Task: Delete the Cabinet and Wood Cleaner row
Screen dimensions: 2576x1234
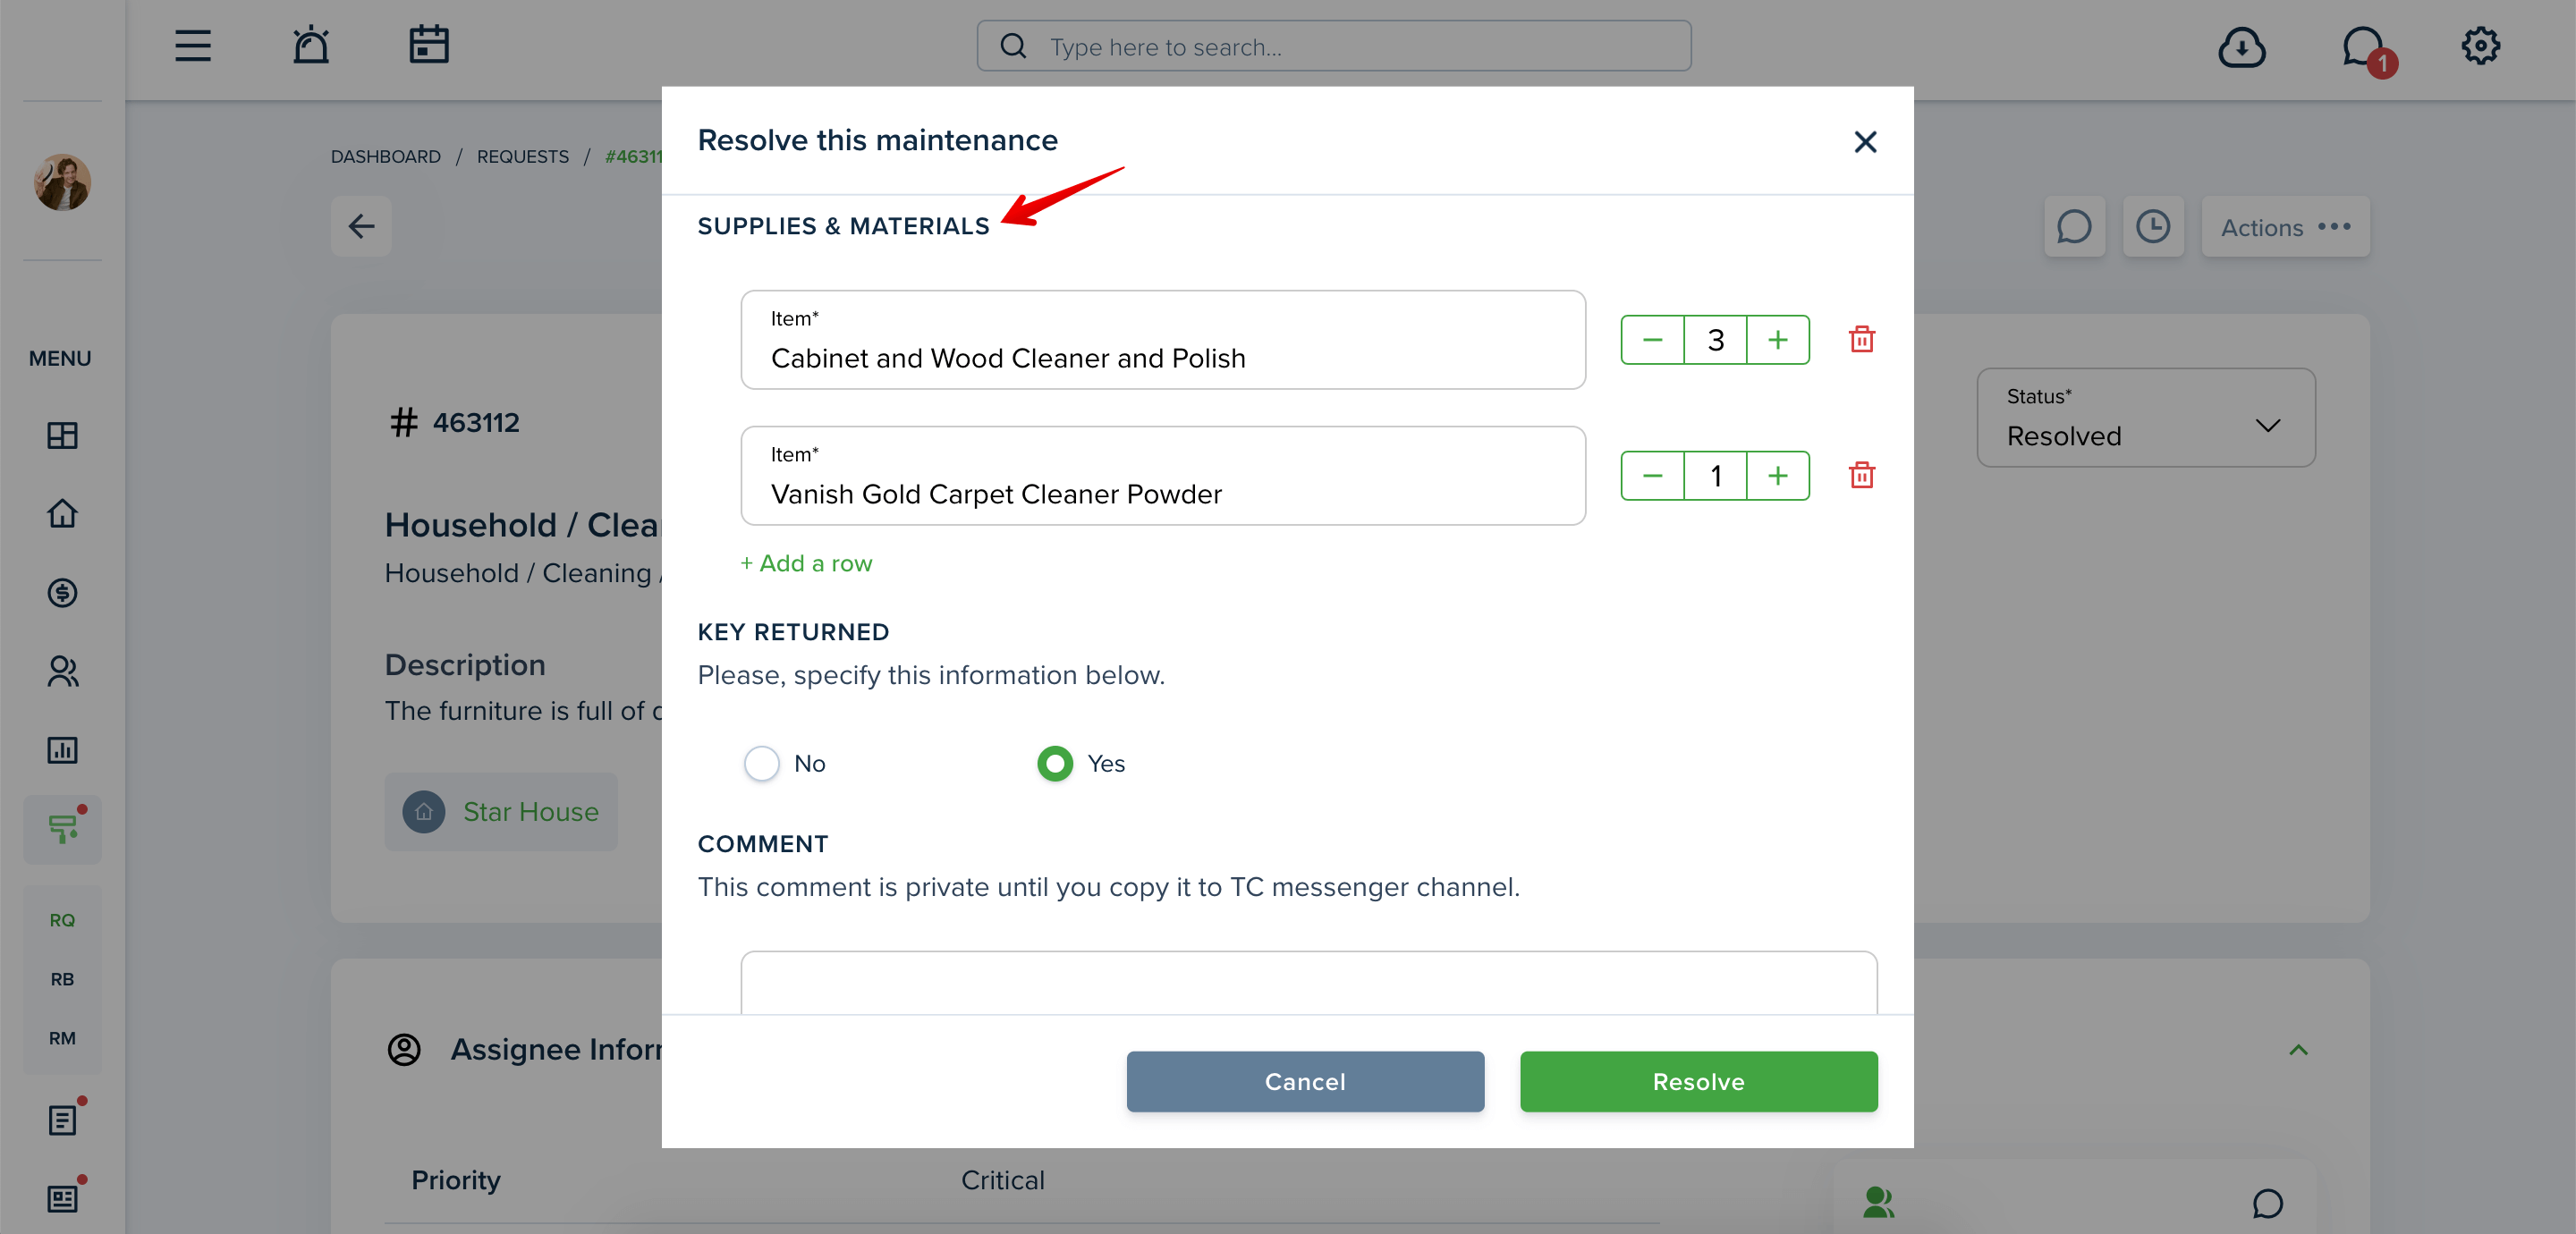Action: click(1861, 339)
